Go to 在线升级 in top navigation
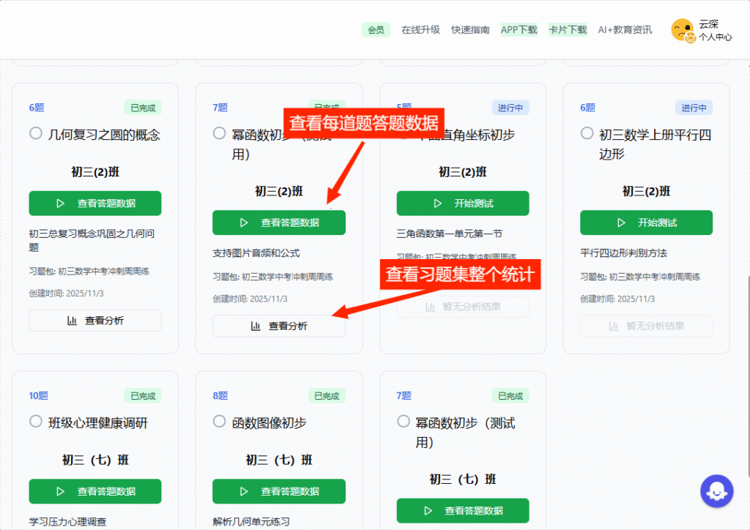 [420, 30]
